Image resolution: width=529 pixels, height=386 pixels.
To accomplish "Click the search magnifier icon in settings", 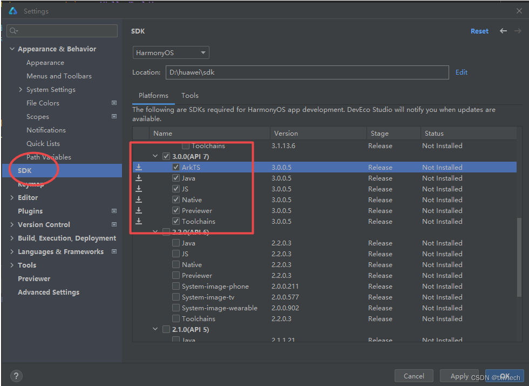I will click(13, 31).
